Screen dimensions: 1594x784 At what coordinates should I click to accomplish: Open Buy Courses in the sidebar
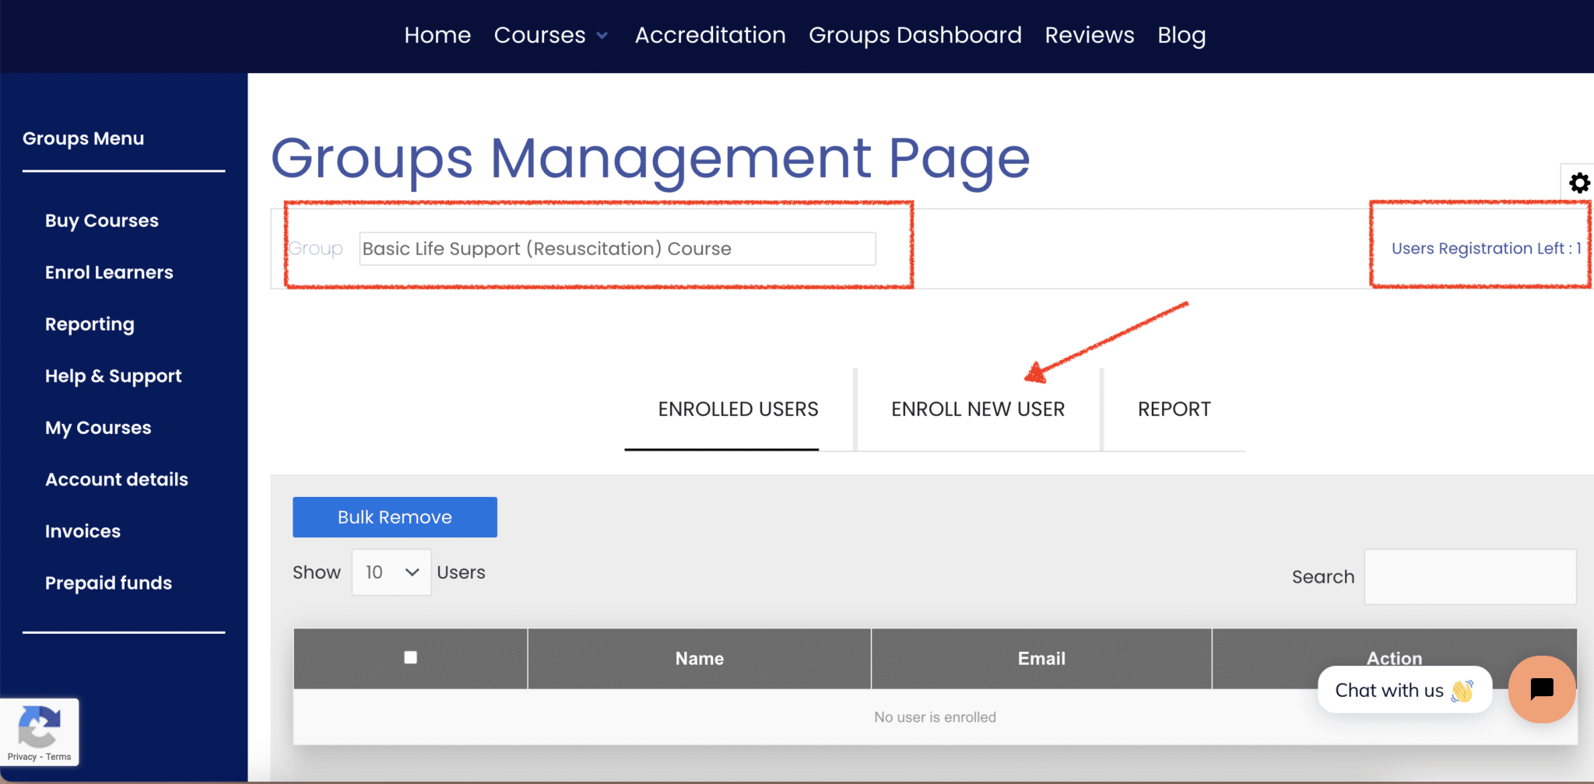tap(101, 220)
